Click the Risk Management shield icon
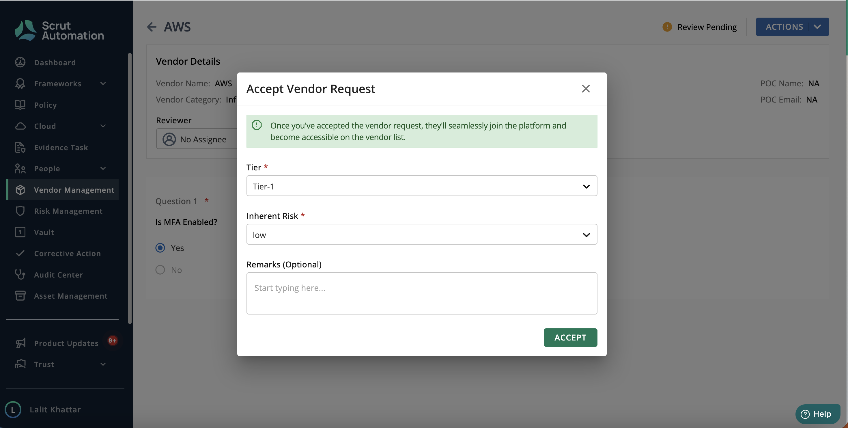 [20, 211]
